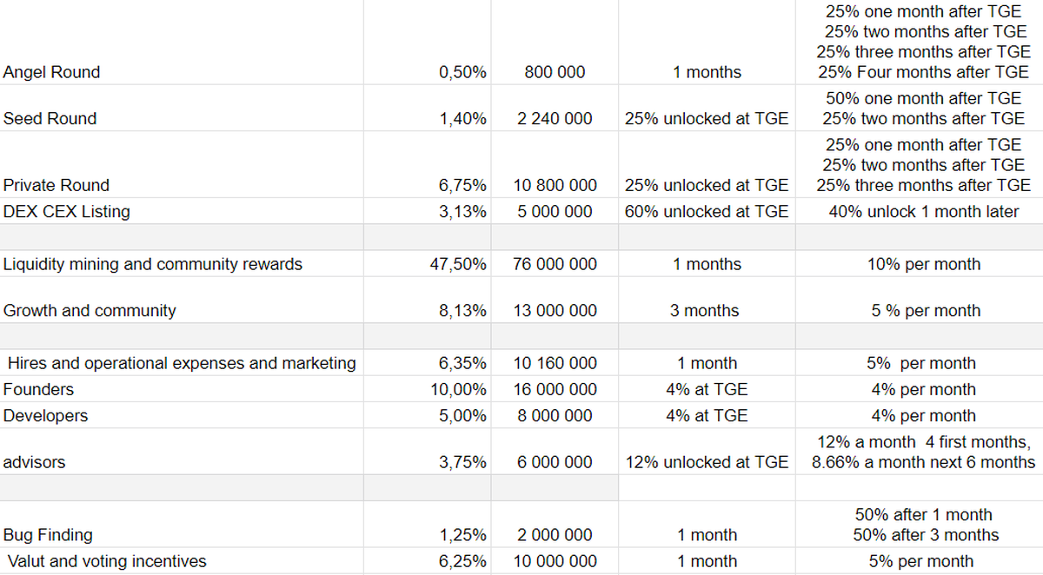Image resolution: width=1043 pixels, height=575 pixels.
Task: Select the Developers "5,00%" cell
Action: point(462,415)
